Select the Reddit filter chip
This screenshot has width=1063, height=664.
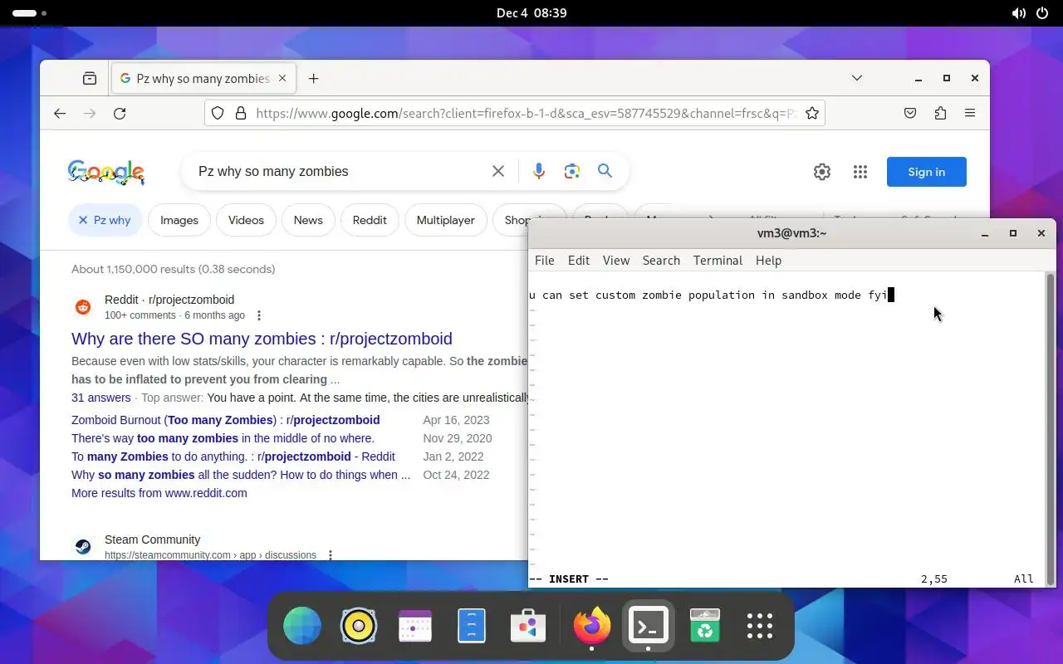point(370,220)
